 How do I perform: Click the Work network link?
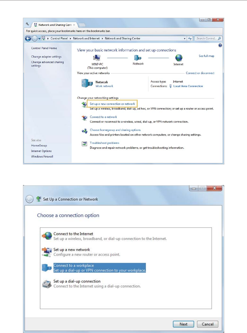coord(104,86)
